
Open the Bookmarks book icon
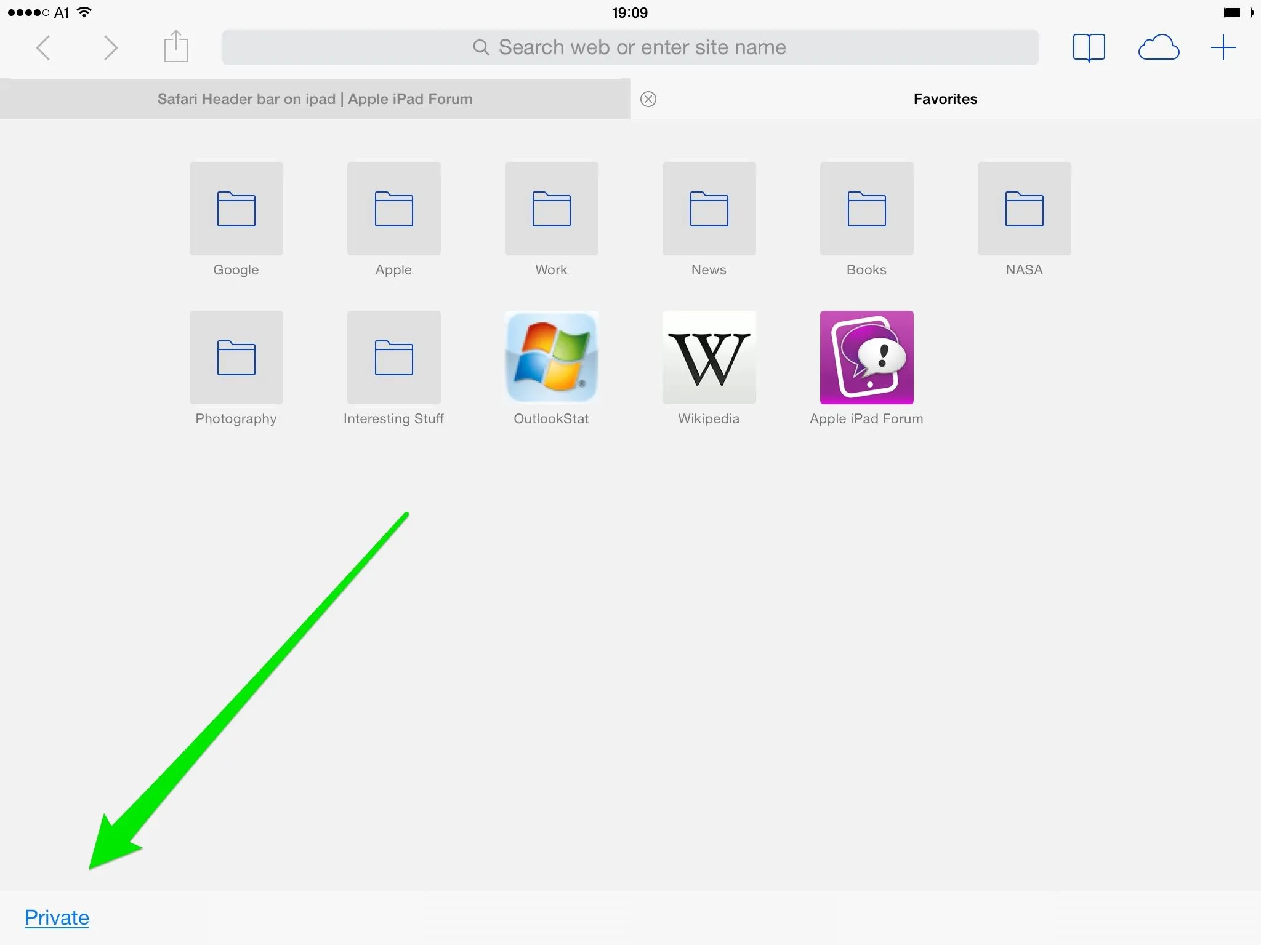1089,47
